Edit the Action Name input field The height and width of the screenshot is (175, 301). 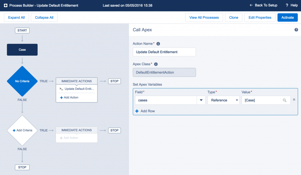tap(164, 52)
